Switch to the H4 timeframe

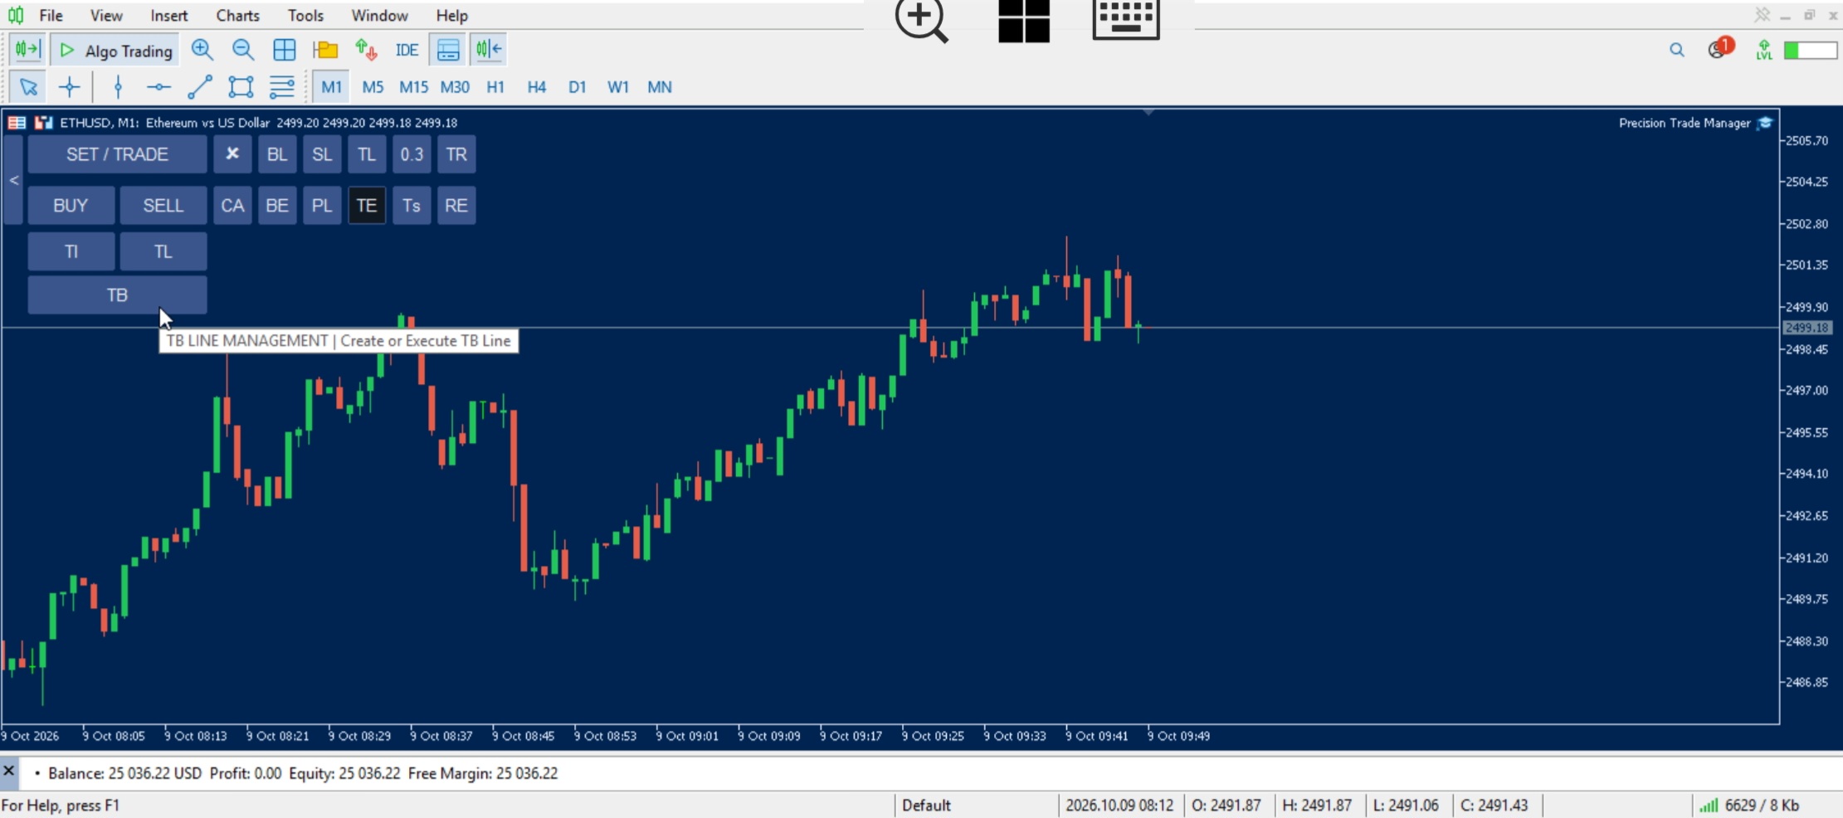coord(536,86)
